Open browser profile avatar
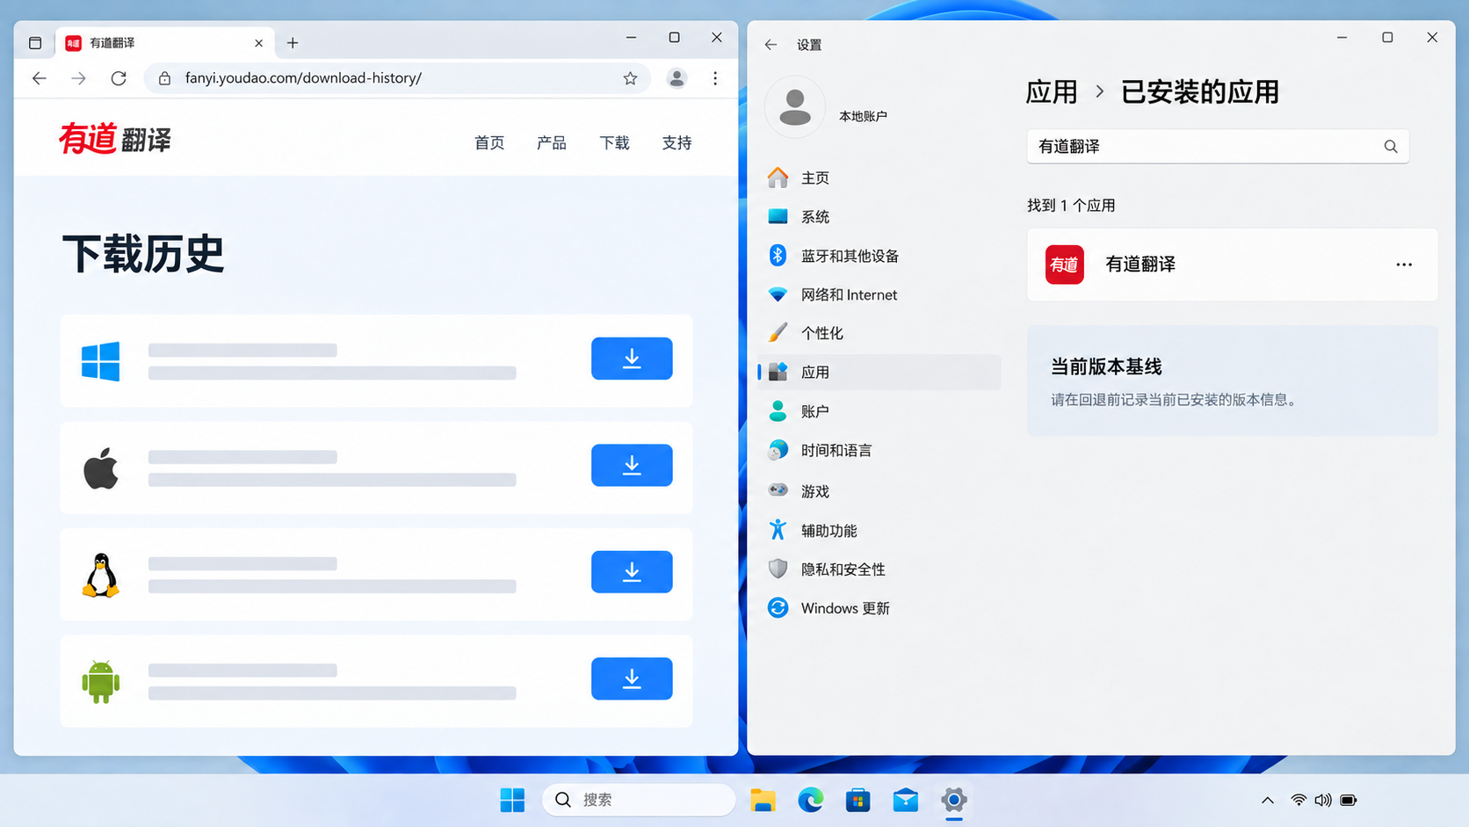 tap(677, 78)
